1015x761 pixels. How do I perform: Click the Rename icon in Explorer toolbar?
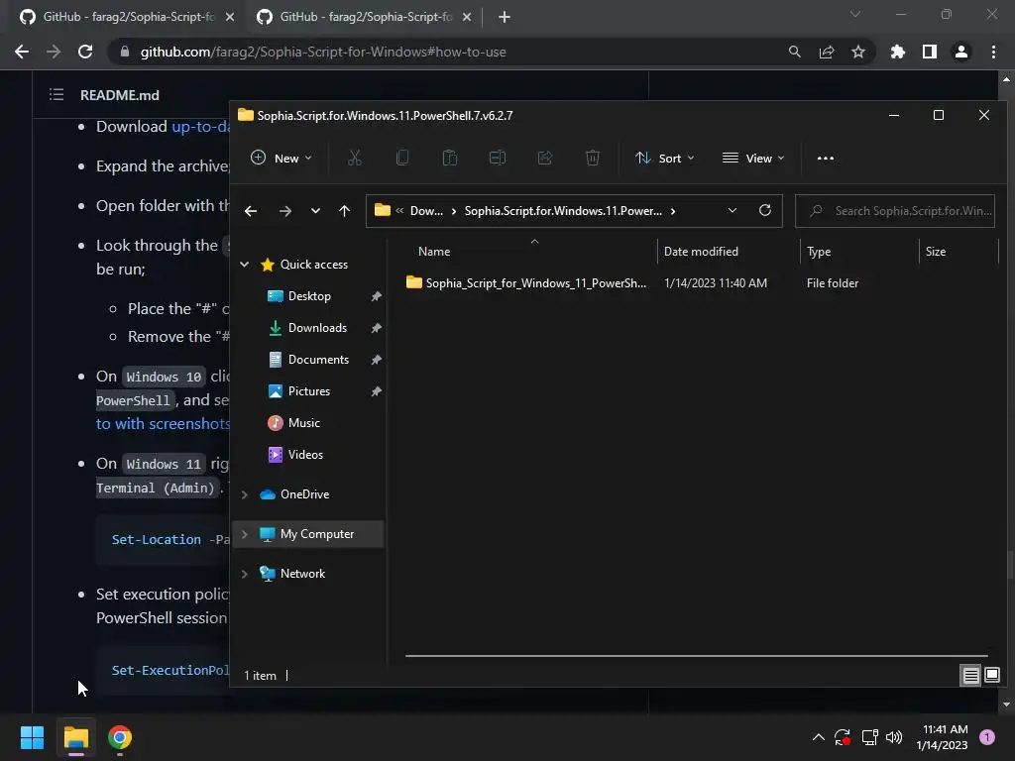[x=498, y=159]
